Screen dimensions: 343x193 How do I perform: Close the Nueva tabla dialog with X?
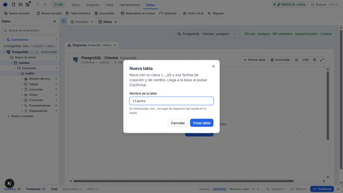click(x=213, y=66)
